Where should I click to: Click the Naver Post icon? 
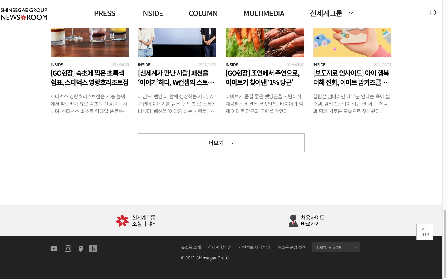pyautogui.click(x=80, y=249)
